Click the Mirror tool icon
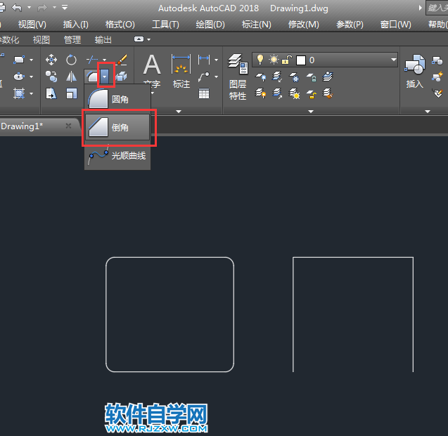The image size is (448, 436). tap(71, 77)
